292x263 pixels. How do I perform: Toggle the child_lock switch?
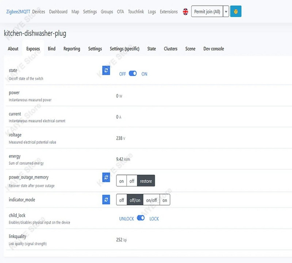point(141,218)
